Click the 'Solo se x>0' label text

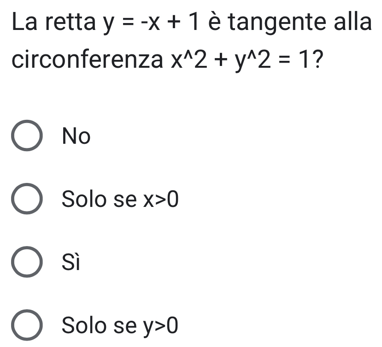[x=120, y=200]
